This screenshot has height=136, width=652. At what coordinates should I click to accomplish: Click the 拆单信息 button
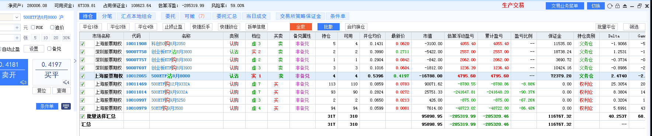pos(257,27)
